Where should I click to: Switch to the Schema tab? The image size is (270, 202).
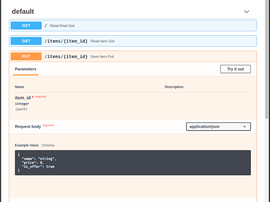(x=48, y=145)
